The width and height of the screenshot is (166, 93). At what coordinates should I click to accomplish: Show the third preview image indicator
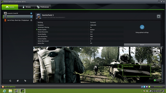pyautogui.click(x=159, y=80)
